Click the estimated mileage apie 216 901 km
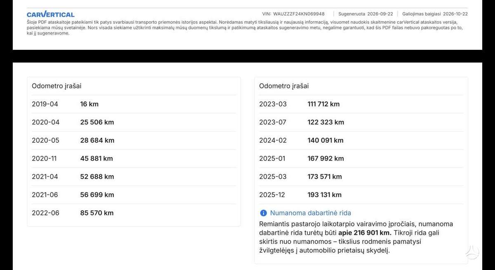Screen dimensions: 495x270 click(365, 233)
